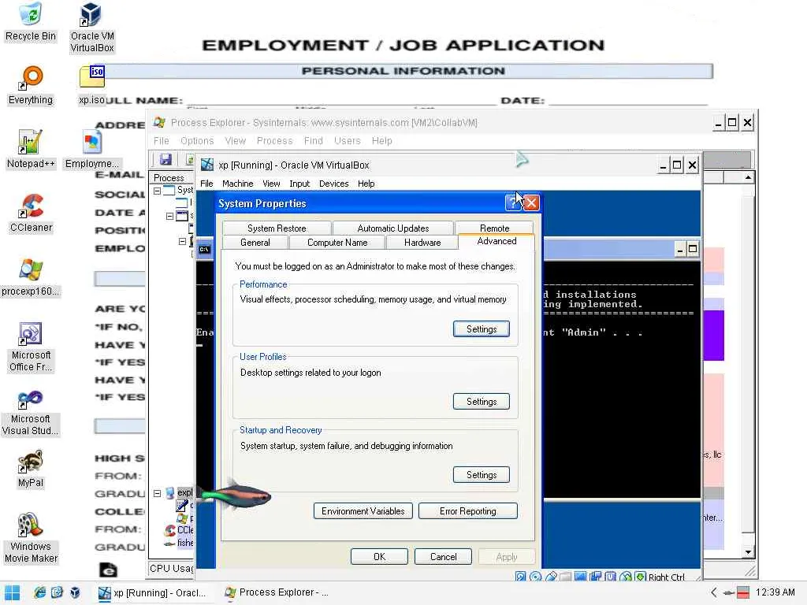Click the command prompt window icon
Screen dimensions: 807x605
coord(204,250)
